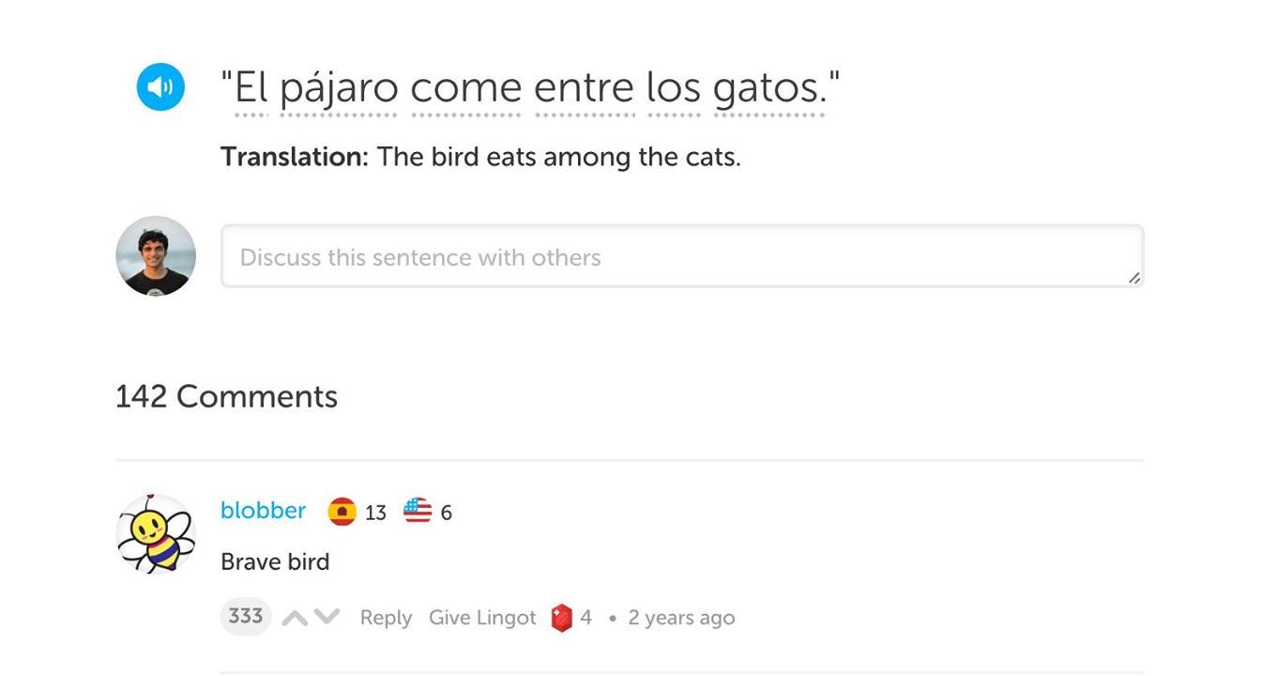
Task: Click your profile photo beside comment box
Action: click(156, 256)
